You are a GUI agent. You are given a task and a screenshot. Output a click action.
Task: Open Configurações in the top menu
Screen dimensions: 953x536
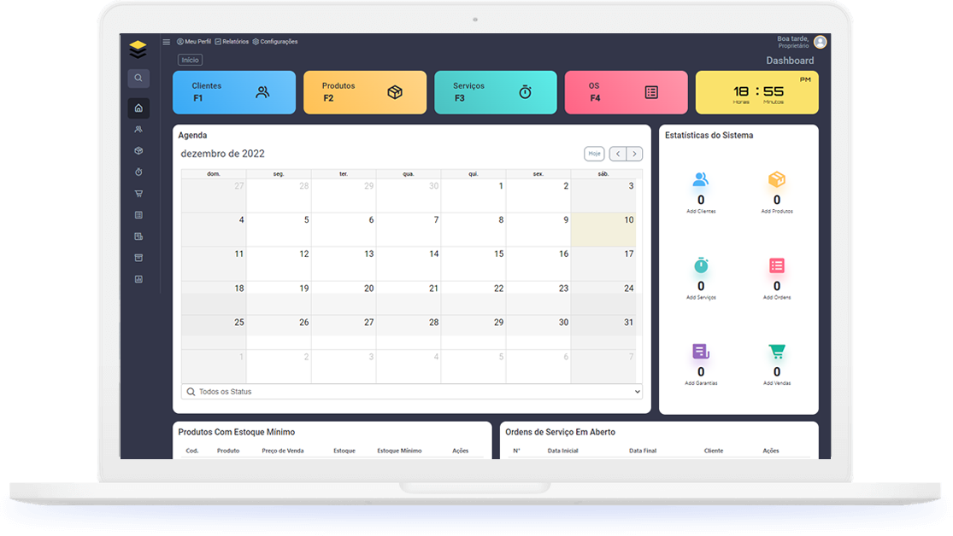[275, 42]
